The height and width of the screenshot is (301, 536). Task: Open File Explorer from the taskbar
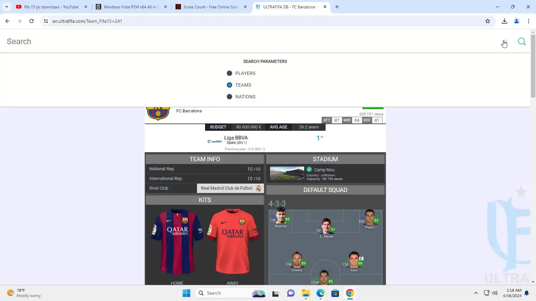click(x=306, y=293)
